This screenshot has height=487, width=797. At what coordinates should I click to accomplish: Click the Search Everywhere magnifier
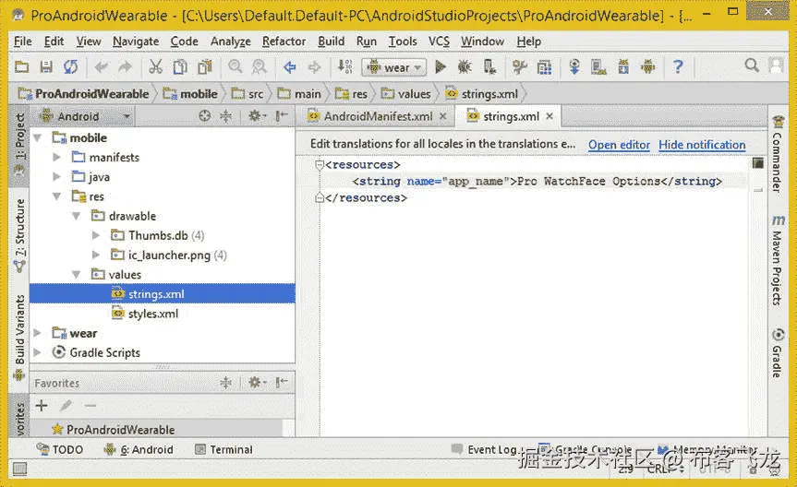coord(752,65)
